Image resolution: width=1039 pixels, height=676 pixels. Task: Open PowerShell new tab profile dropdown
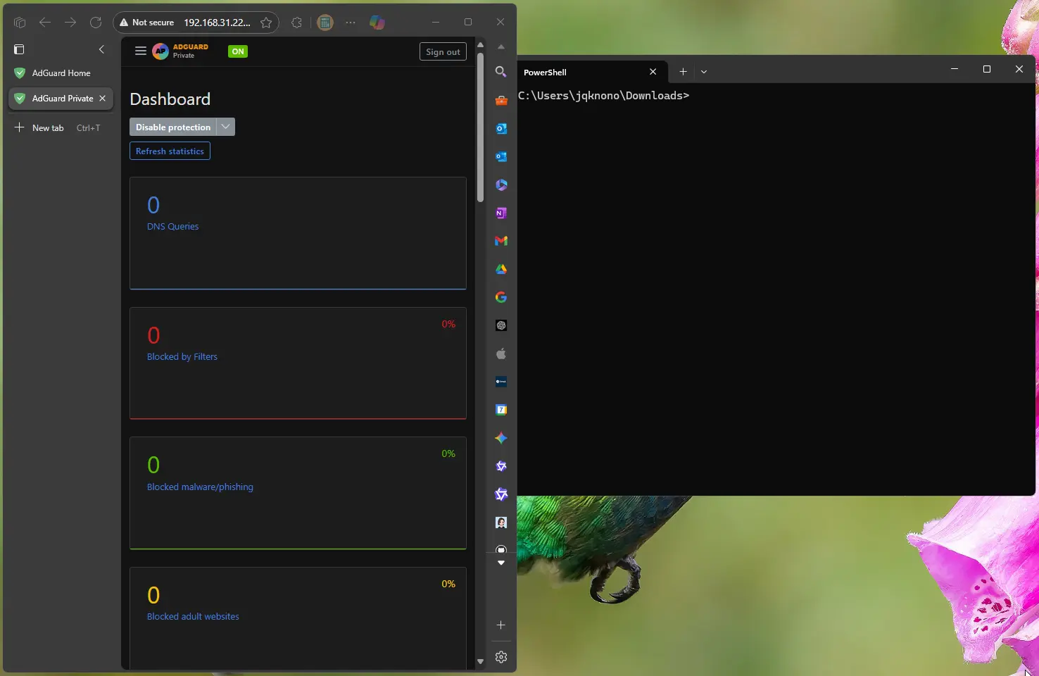(704, 72)
